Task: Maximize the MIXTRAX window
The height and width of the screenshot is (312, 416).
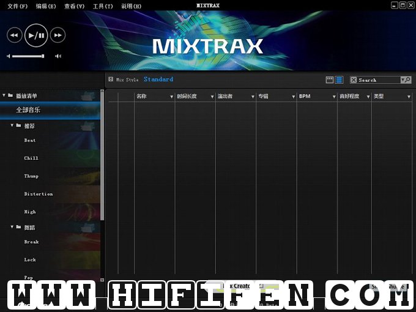Action: click(x=403, y=6)
